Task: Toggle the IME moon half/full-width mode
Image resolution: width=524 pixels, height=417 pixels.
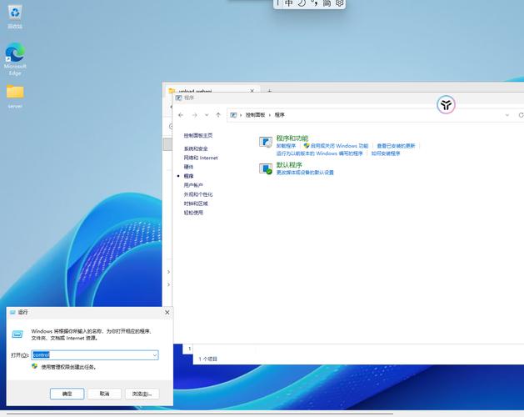Action: (302, 3)
